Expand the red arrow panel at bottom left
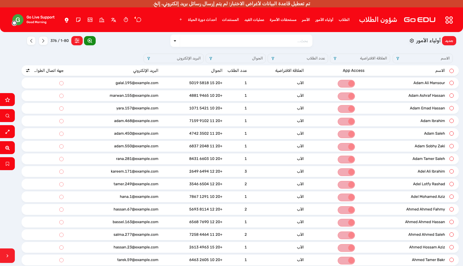The width and height of the screenshot is (463, 266). coord(7,256)
